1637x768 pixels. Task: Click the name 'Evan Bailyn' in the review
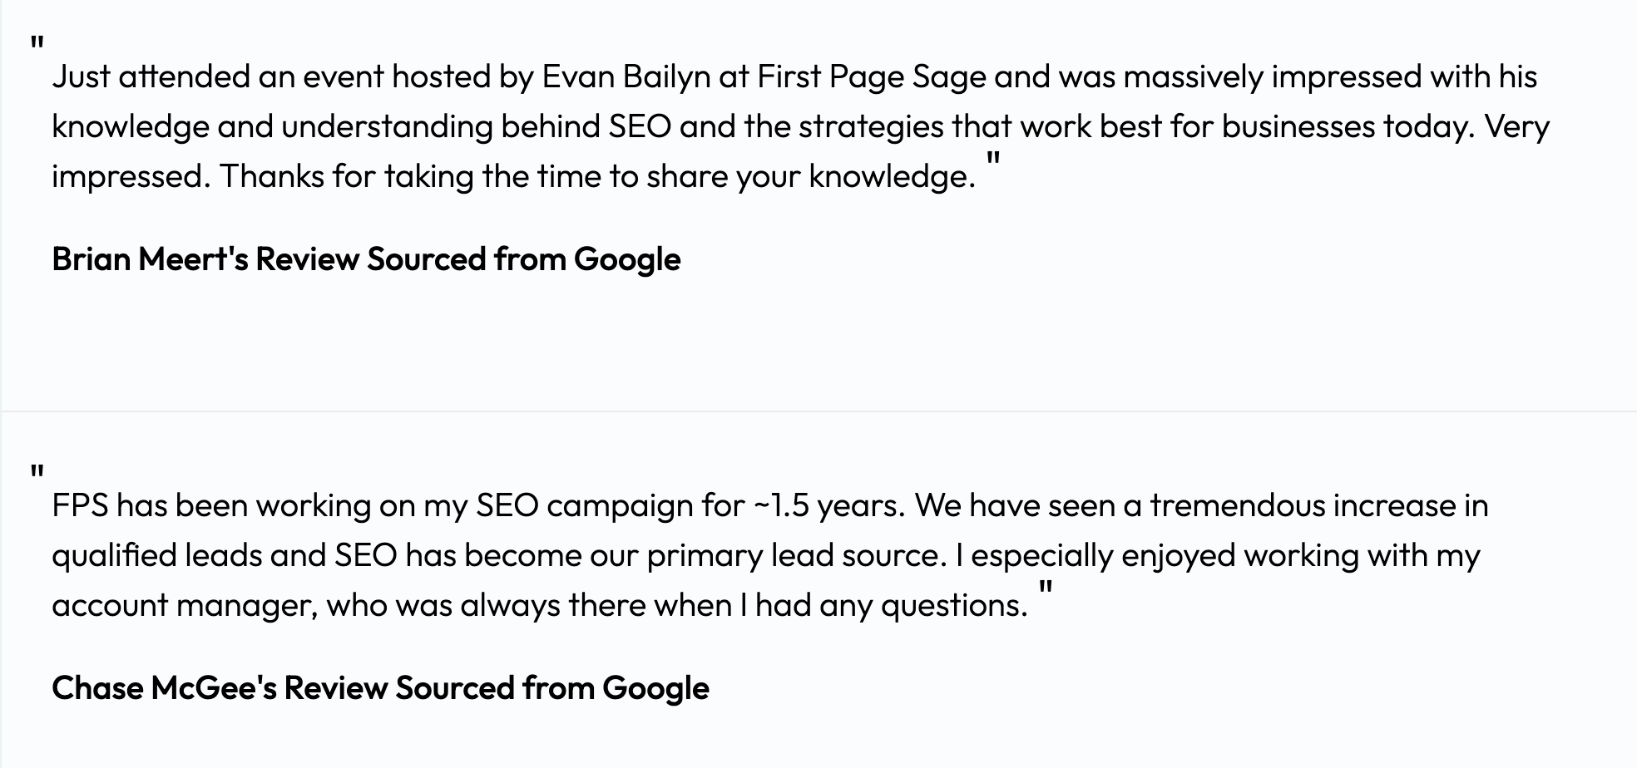click(626, 76)
